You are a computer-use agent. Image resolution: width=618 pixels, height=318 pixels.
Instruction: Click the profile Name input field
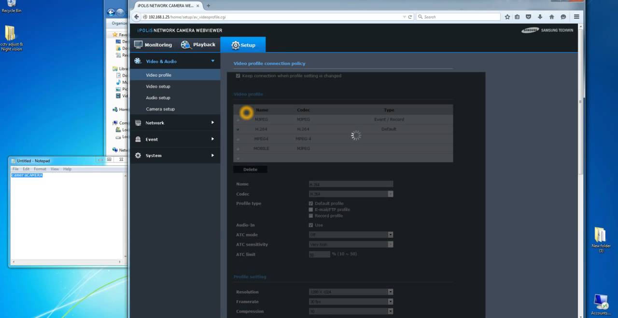(351, 184)
